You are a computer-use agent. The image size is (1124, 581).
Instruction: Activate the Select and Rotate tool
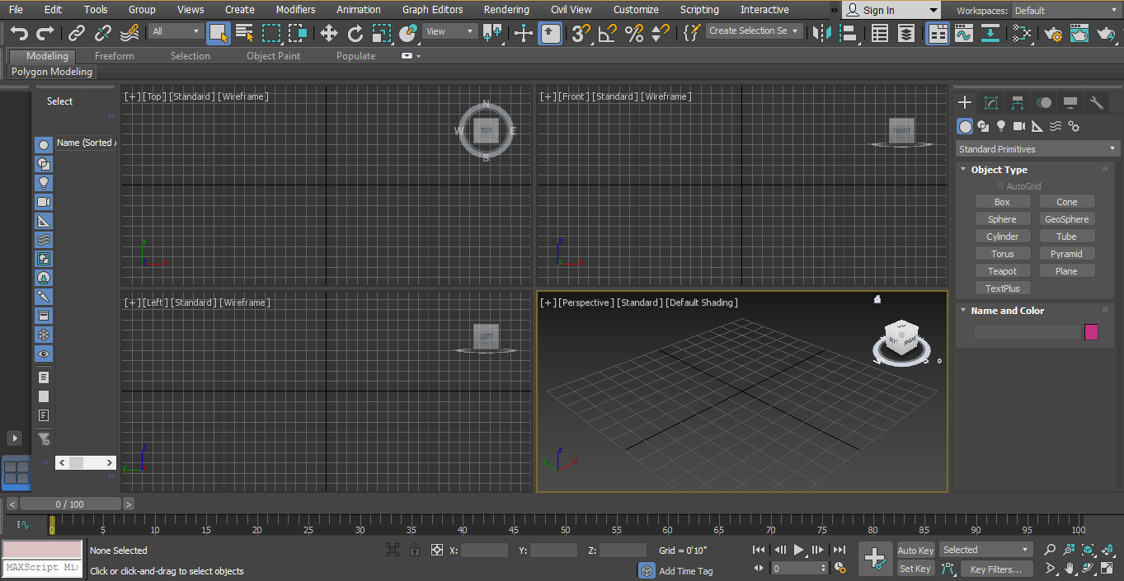355,34
